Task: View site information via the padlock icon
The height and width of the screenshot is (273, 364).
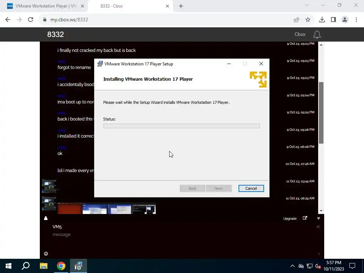Action: pyautogui.click(x=45, y=20)
